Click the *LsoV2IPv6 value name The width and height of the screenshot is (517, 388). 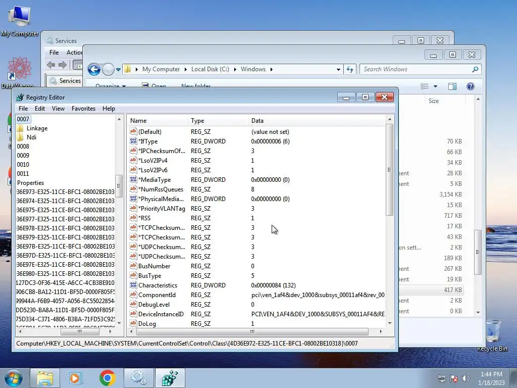(153, 170)
